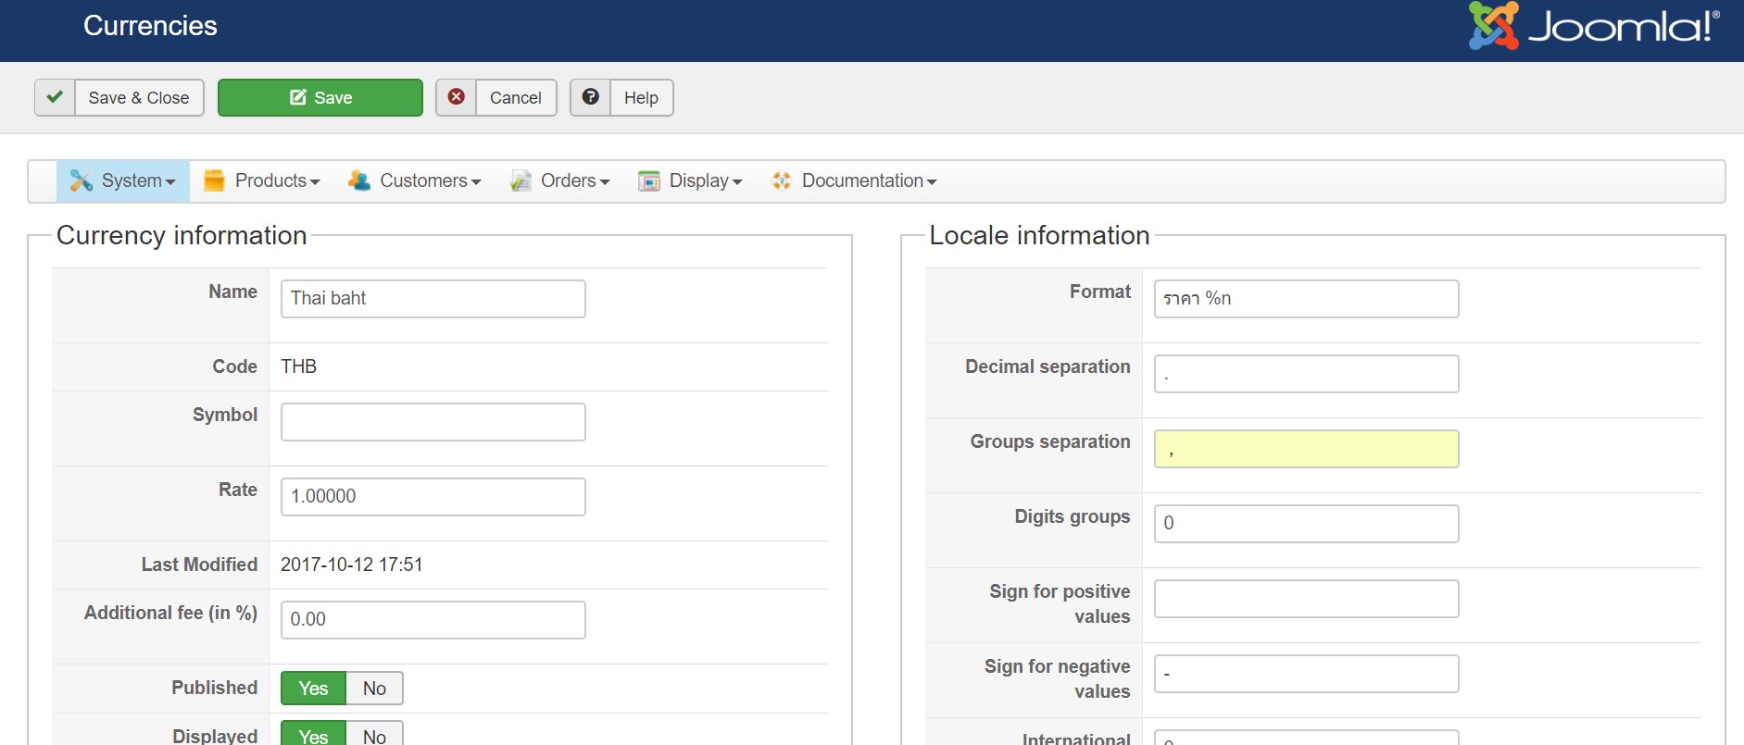
Task: Click the green checkmark Save & Close icon
Action: pyautogui.click(x=55, y=97)
